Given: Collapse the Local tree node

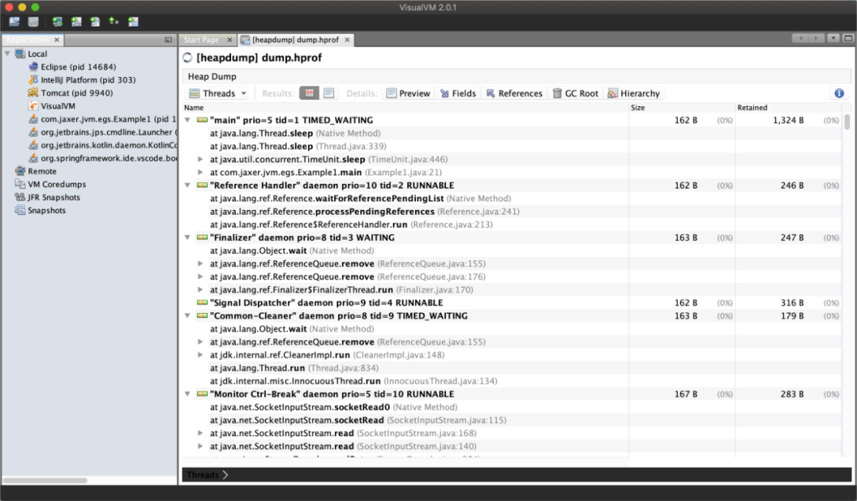Looking at the screenshot, I should point(8,53).
